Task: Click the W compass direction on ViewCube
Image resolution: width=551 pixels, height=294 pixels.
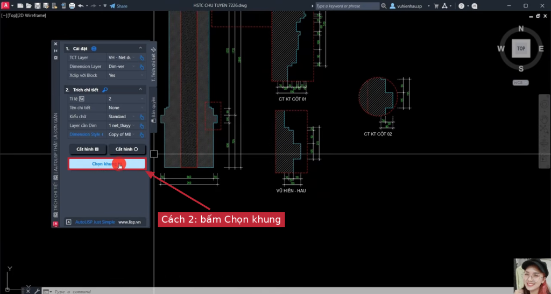Action: coord(501,49)
